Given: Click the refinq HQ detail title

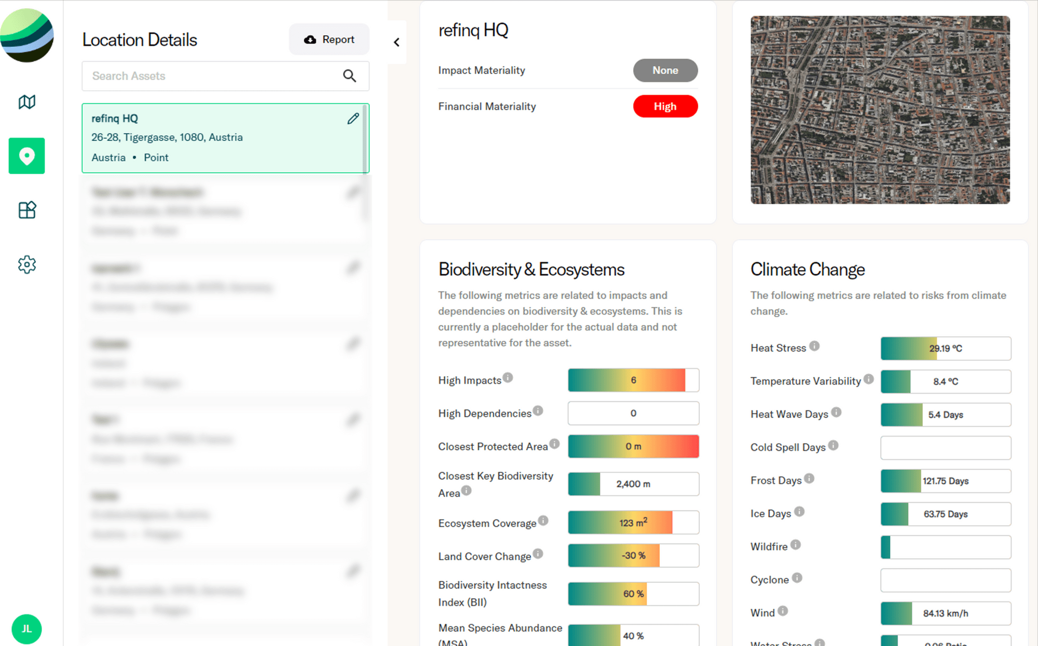Looking at the screenshot, I should click(473, 30).
